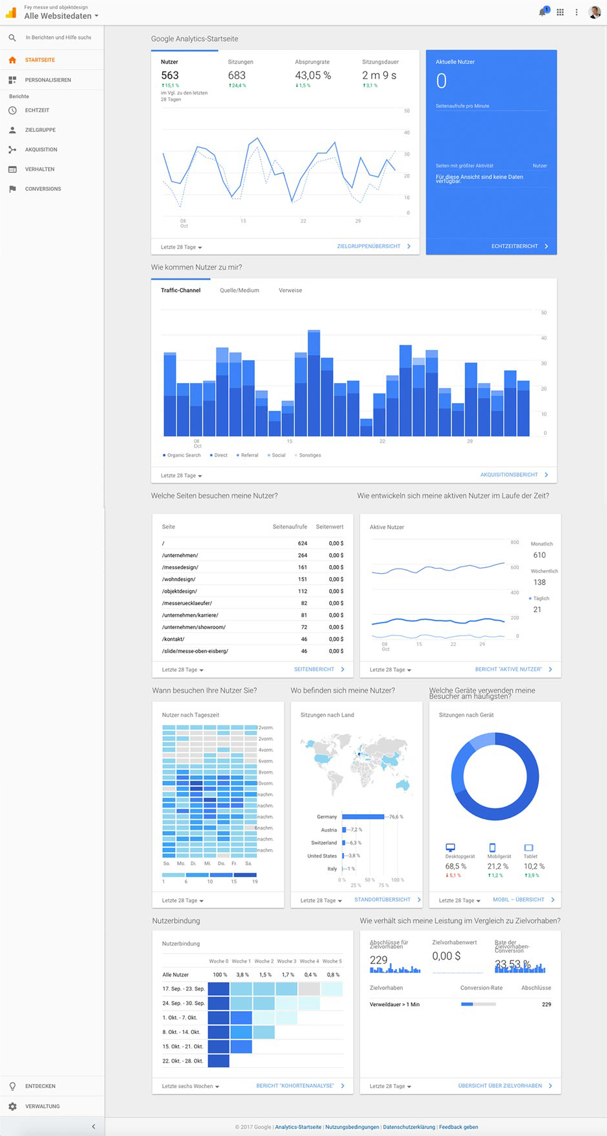The height and width of the screenshot is (1136, 607).
Task: Click the Google Analytics logo
Action: pos(11,12)
